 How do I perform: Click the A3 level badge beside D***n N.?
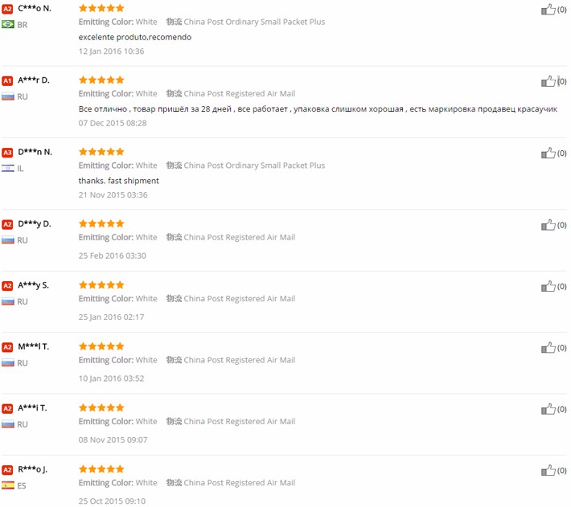pyautogui.click(x=7, y=152)
